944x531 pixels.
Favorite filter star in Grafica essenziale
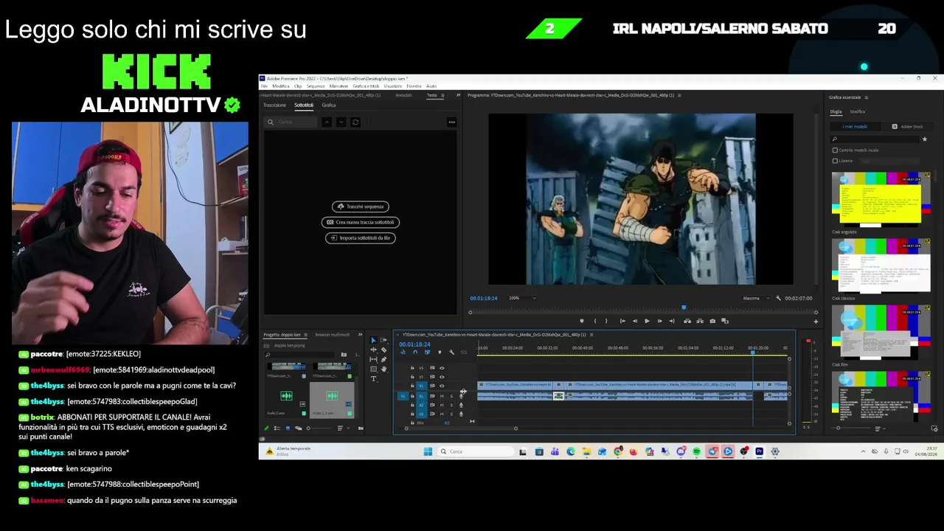924,139
